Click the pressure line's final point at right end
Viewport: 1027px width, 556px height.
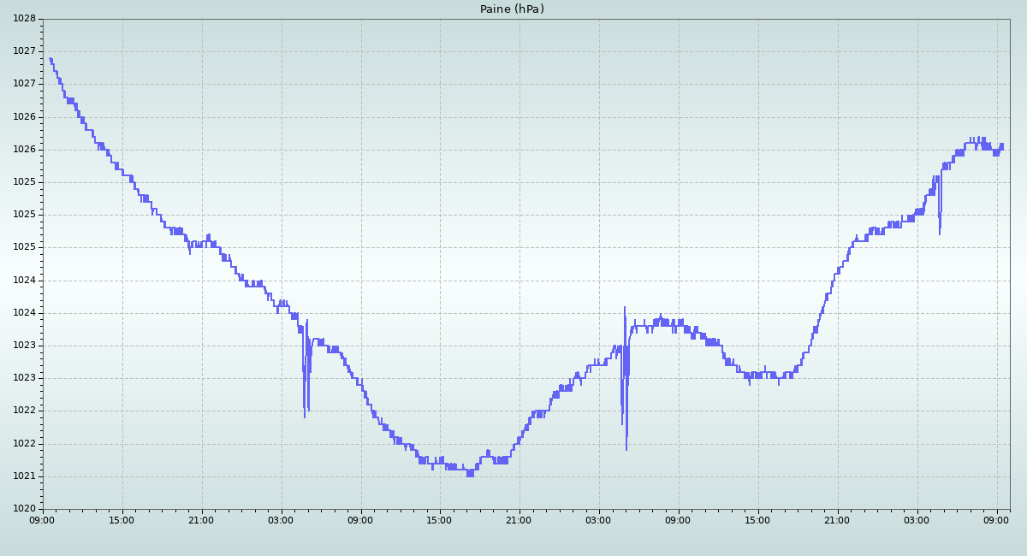tap(1002, 145)
